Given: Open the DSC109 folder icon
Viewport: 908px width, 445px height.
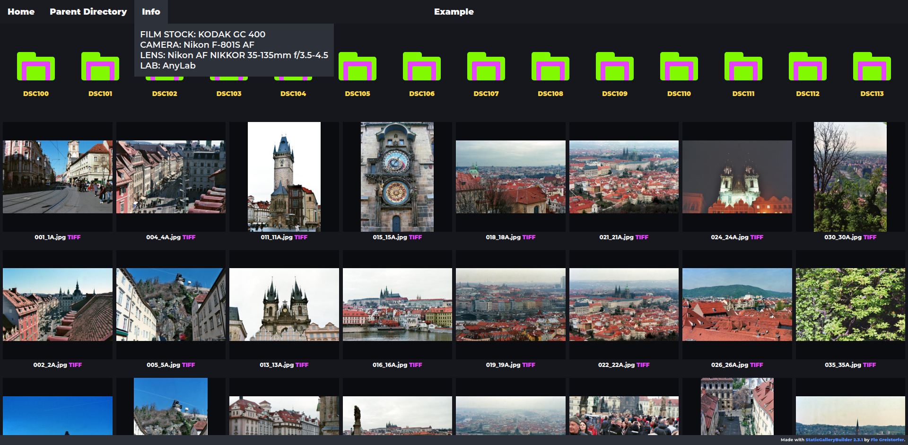Looking at the screenshot, I should click(x=615, y=67).
